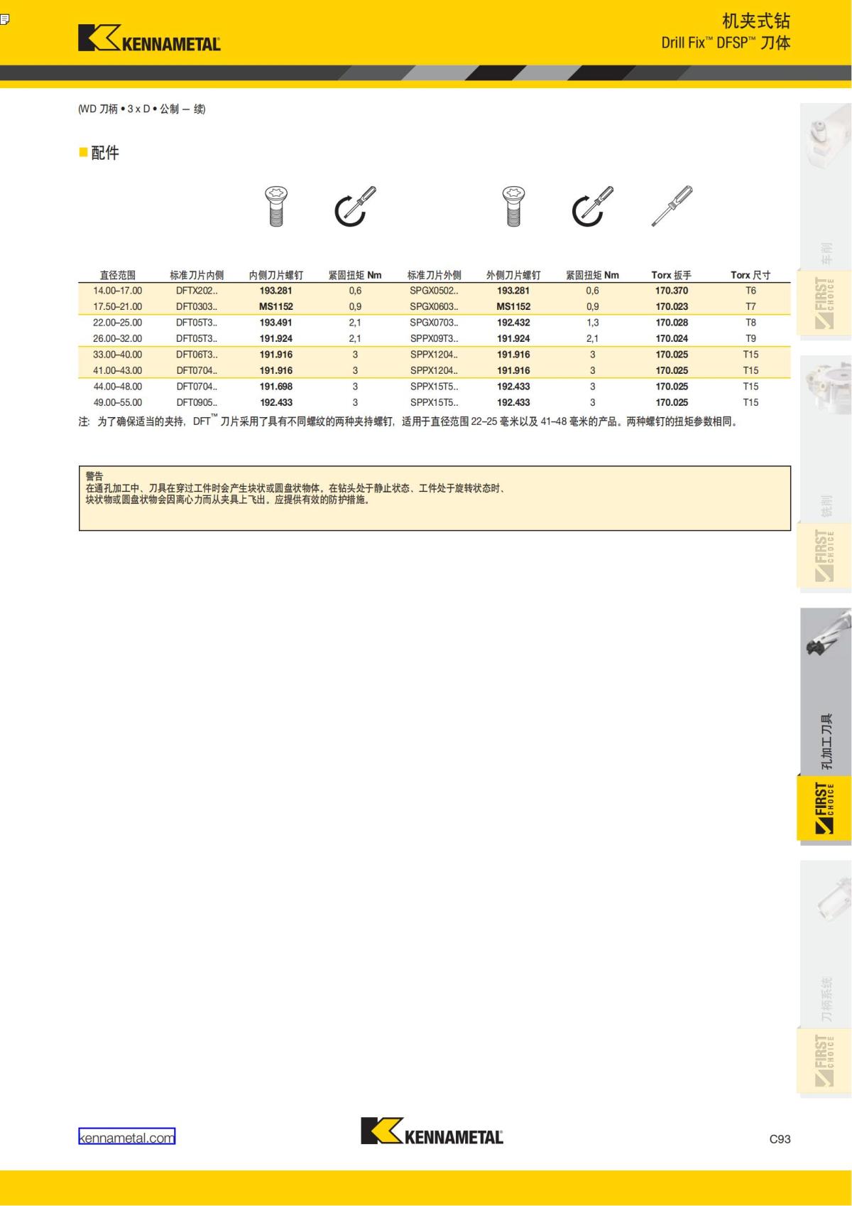Select the 标准刀片外侧 column header
This screenshot has width=852, height=1206.
434,275
